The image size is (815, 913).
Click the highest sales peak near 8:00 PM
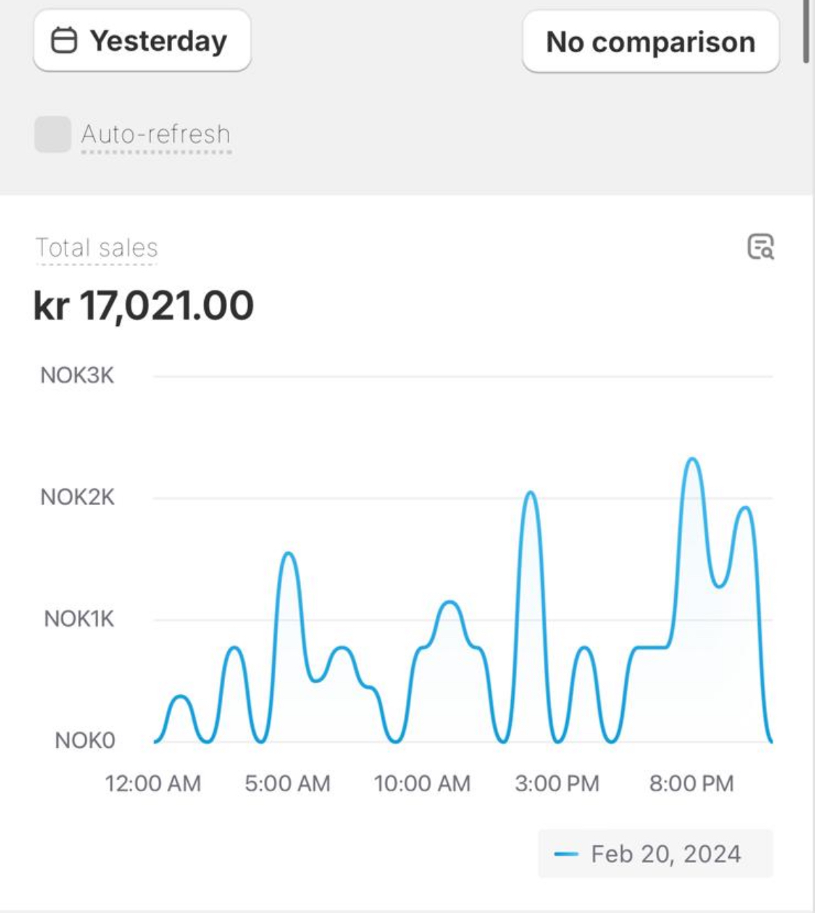click(692, 459)
